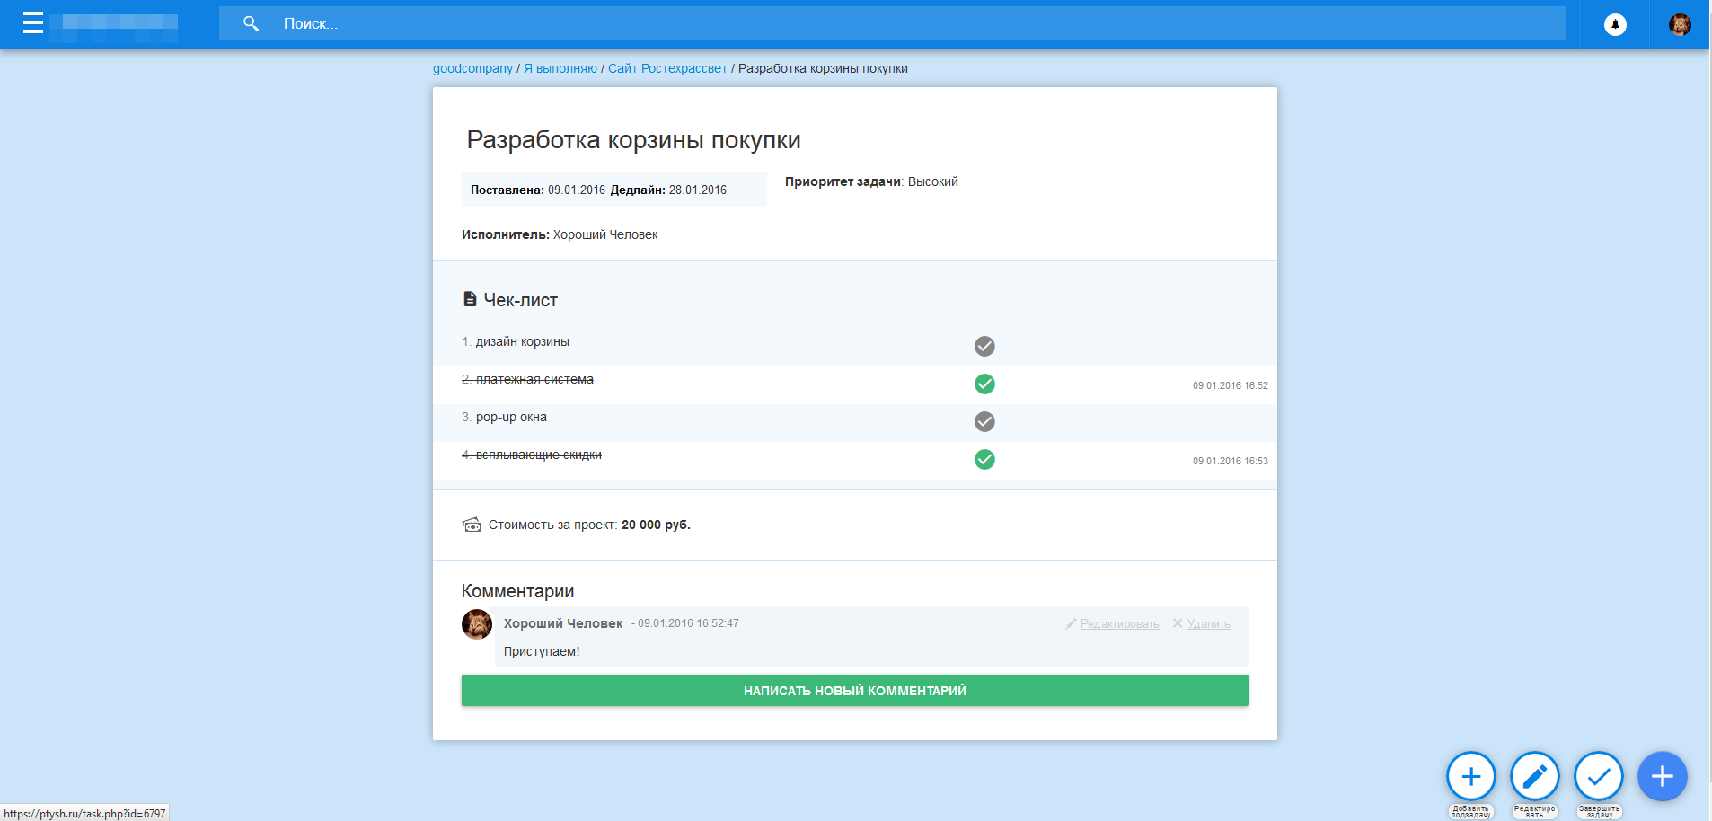Open the user avatar in the top bar
1712x821 pixels.
[1680, 24]
